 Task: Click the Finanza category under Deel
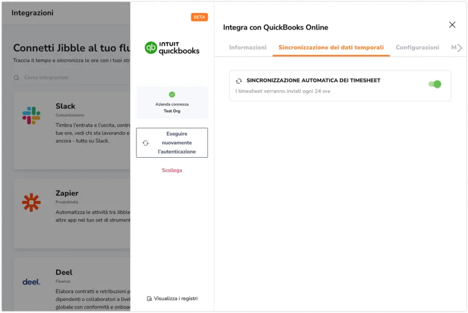click(x=63, y=281)
